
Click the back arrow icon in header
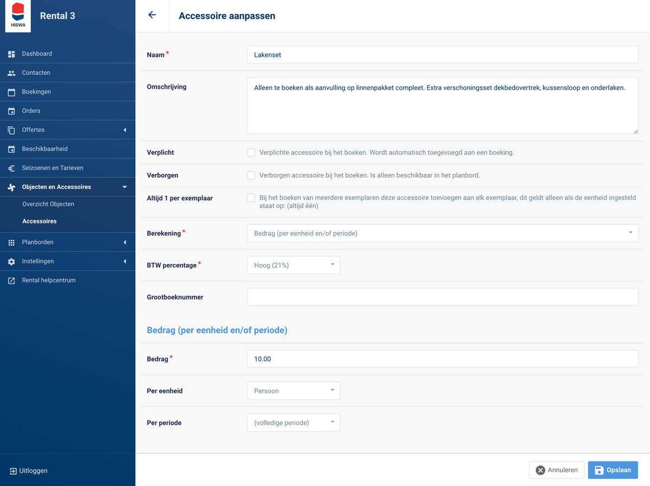click(x=152, y=15)
